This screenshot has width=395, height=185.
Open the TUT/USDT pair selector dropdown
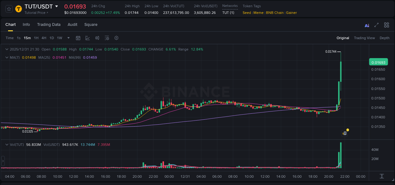coord(57,6)
